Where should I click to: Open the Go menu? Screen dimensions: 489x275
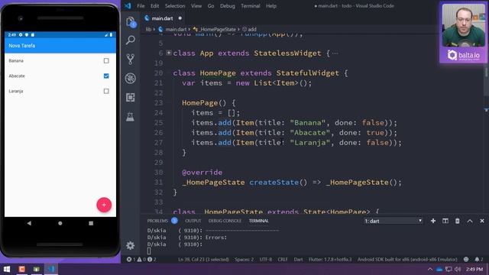click(211, 6)
